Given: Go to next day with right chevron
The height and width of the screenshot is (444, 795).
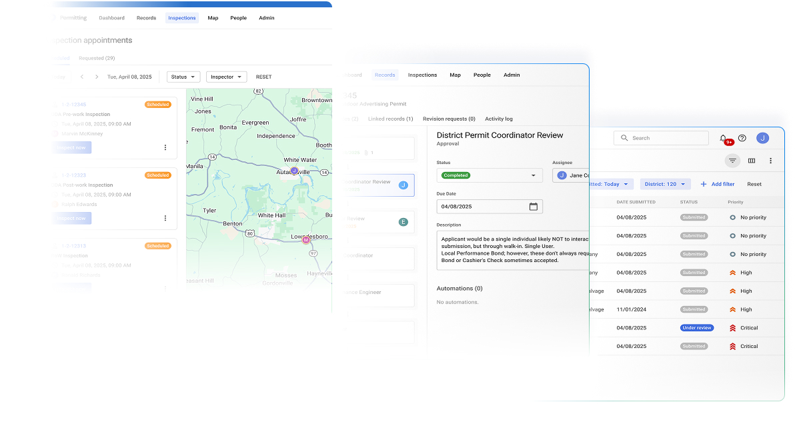Looking at the screenshot, I should point(97,77).
